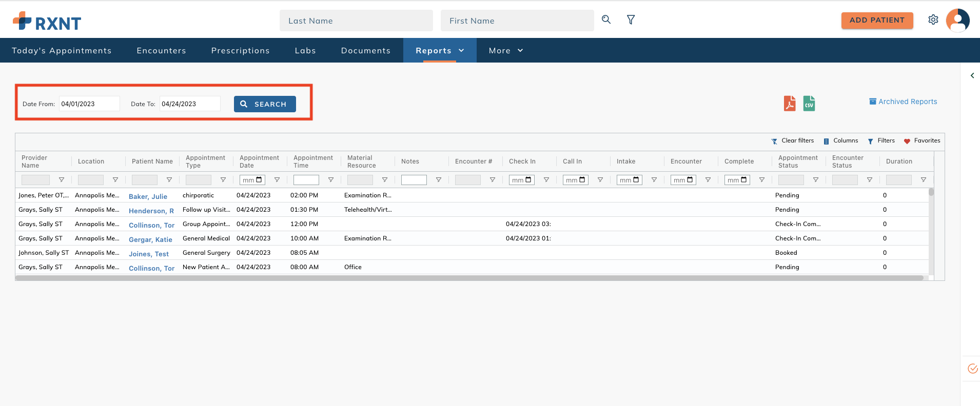This screenshot has height=406, width=980.
Task: Open filter icon for Location column
Action: [115, 180]
